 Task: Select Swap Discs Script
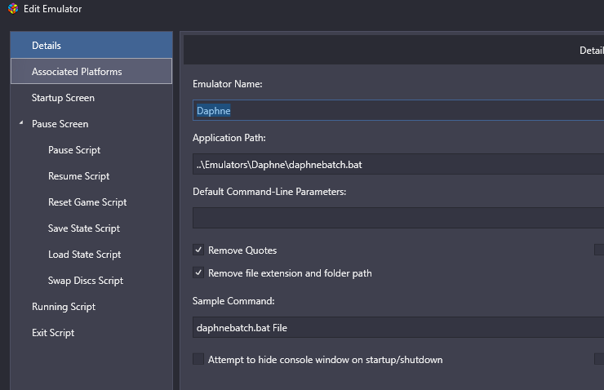click(91, 281)
